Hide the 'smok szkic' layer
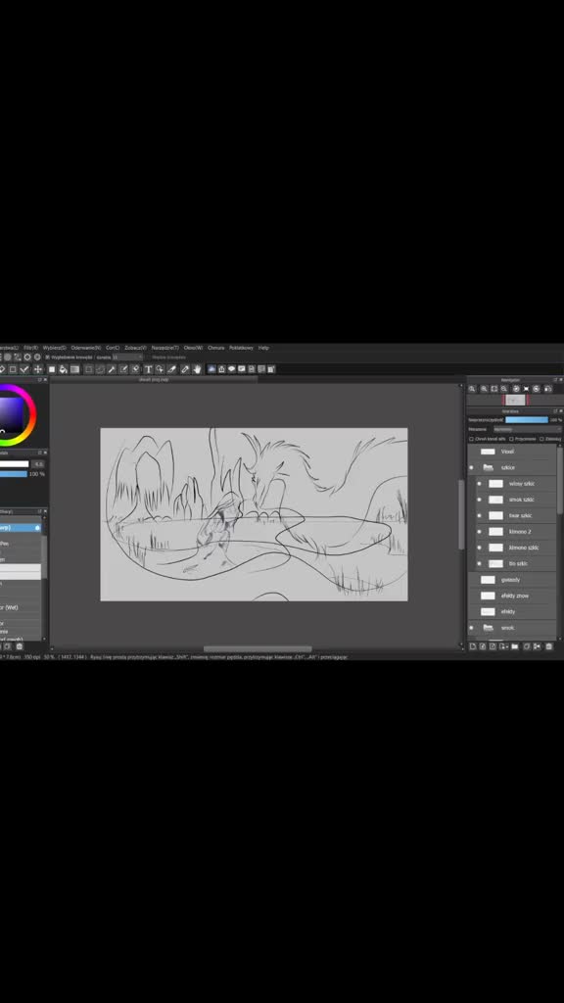Viewport: 564px width, 1003px height. [479, 500]
